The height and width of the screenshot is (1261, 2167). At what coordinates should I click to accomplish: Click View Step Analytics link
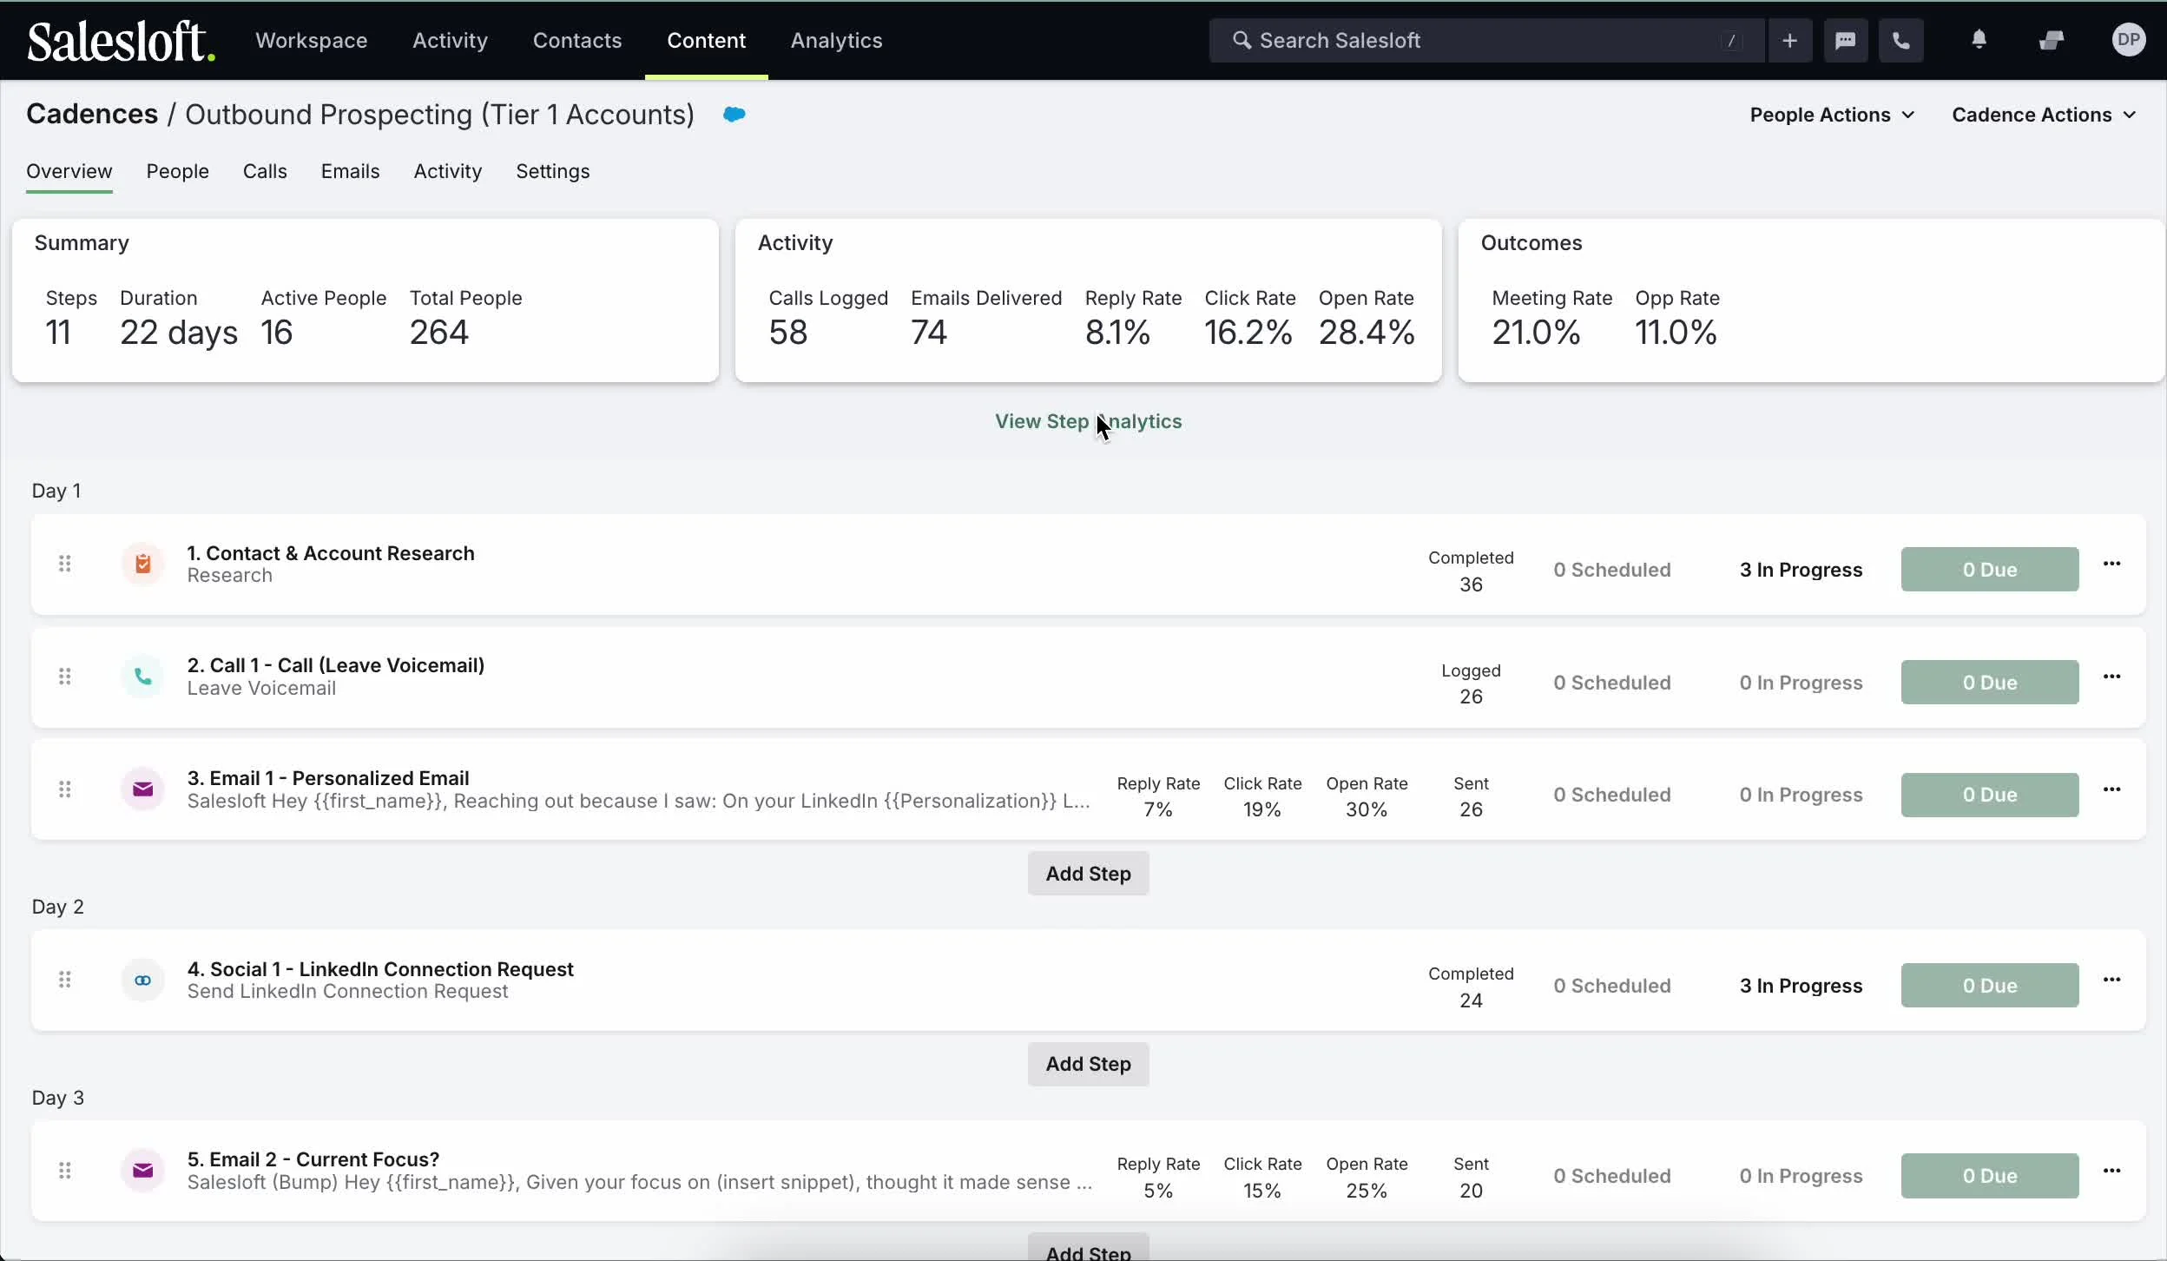[x=1088, y=422]
